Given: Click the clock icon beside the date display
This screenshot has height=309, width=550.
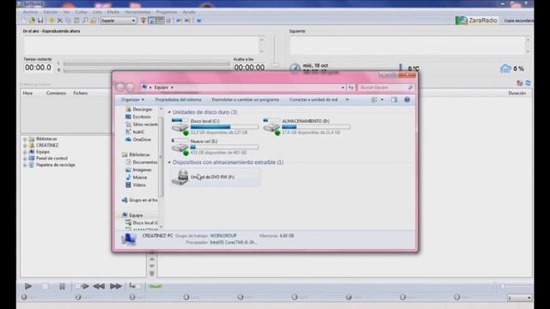Looking at the screenshot, I should (295, 68).
